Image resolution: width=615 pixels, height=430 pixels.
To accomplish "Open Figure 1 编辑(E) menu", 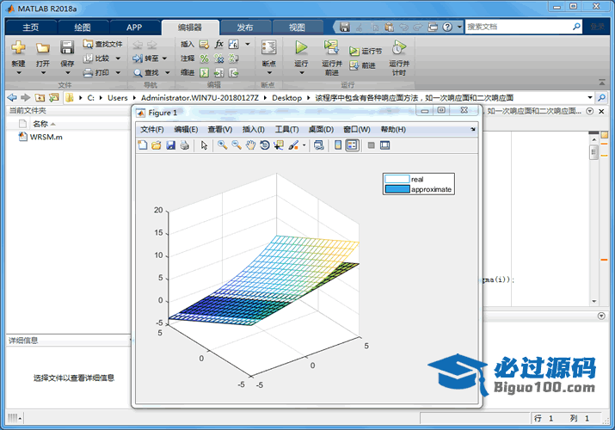I will (187, 129).
